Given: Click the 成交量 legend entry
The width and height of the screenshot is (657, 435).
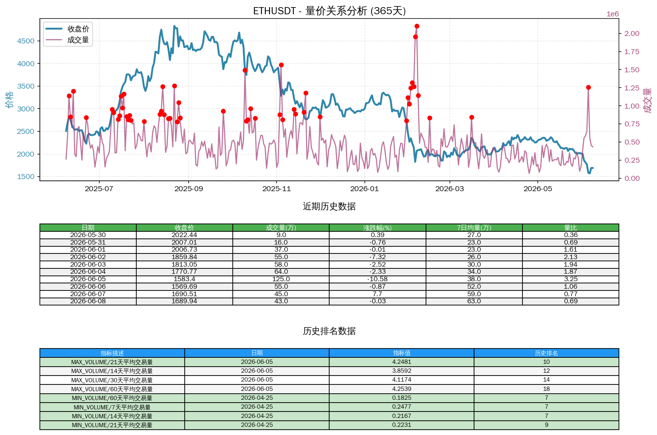Looking at the screenshot, I should coord(68,40).
